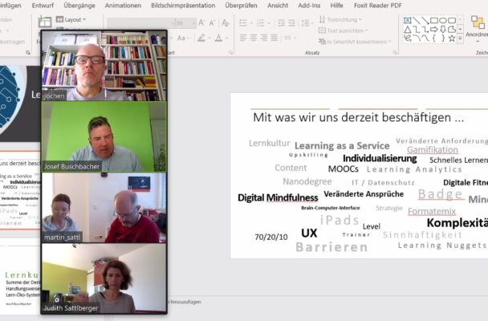Click the font color icon

pyautogui.click(x=218, y=38)
